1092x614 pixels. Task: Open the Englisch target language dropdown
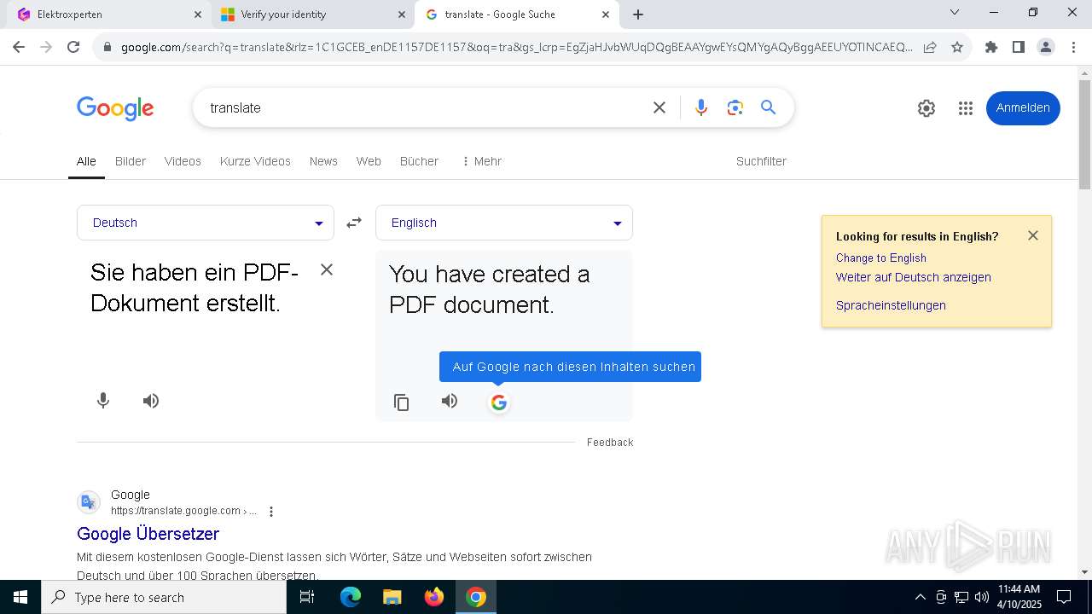pos(504,223)
